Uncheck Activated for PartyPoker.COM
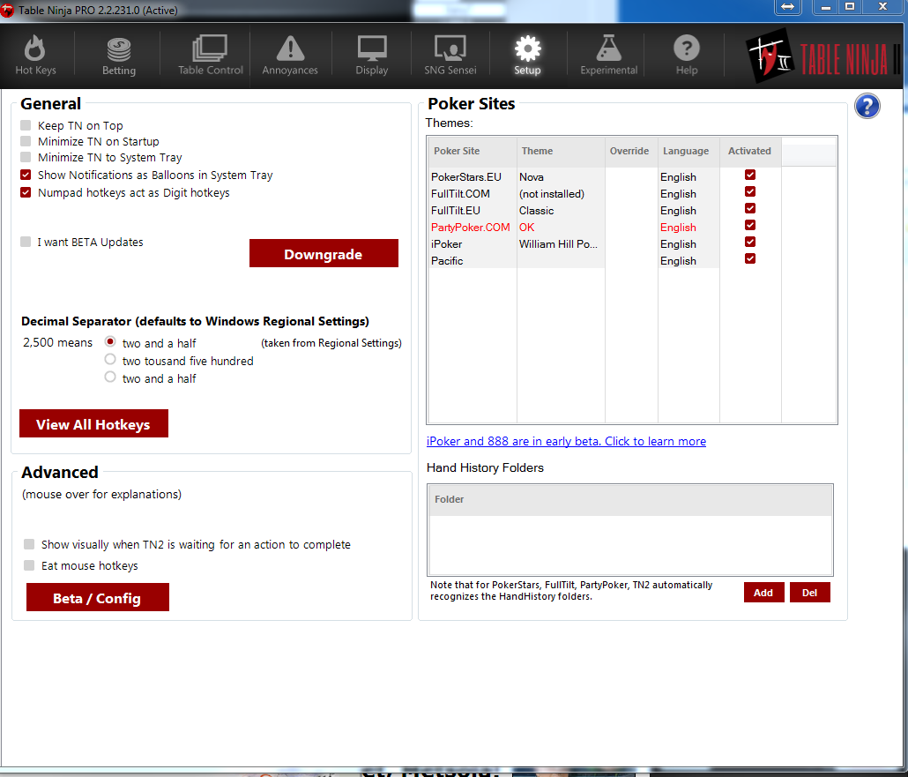The height and width of the screenshot is (777, 908). pyautogui.click(x=750, y=225)
